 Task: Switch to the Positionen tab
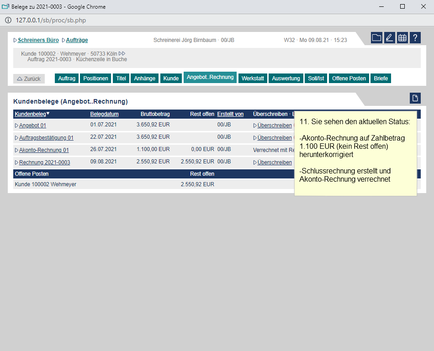pyautogui.click(x=95, y=79)
